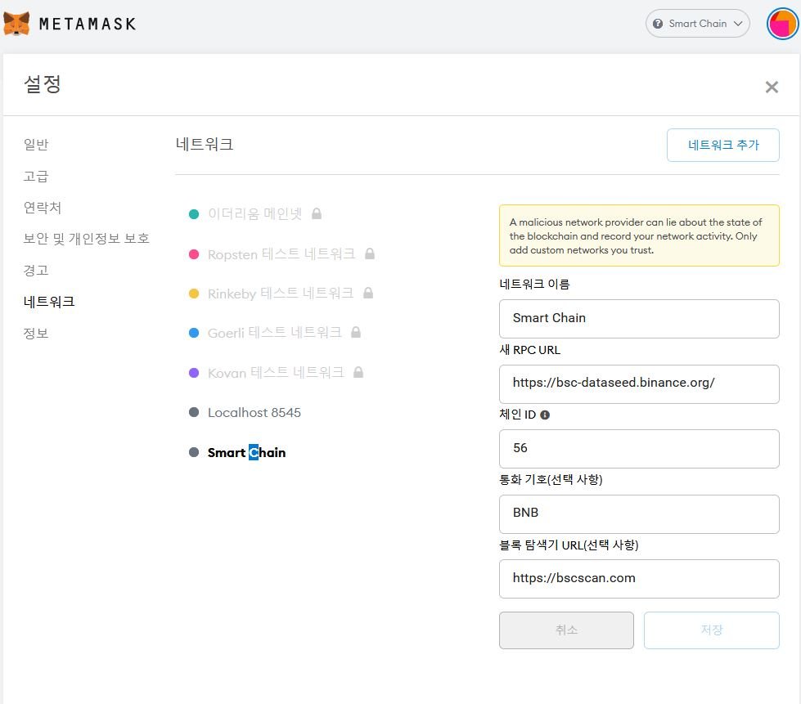The image size is (801, 704).
Task: Focus the 통화 기호 input field
Action: [639, 514]
